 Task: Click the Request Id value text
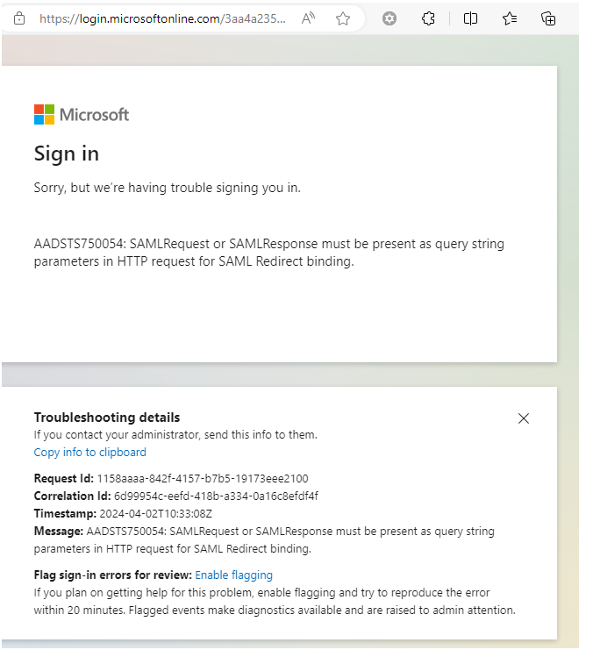pos(202,479)
